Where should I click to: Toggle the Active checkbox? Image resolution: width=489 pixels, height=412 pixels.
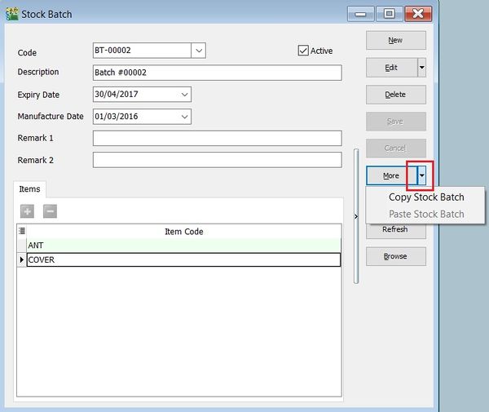coord(304,51)
